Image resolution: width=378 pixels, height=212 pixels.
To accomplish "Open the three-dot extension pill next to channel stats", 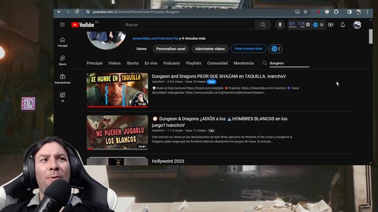I will pos(276,49).
